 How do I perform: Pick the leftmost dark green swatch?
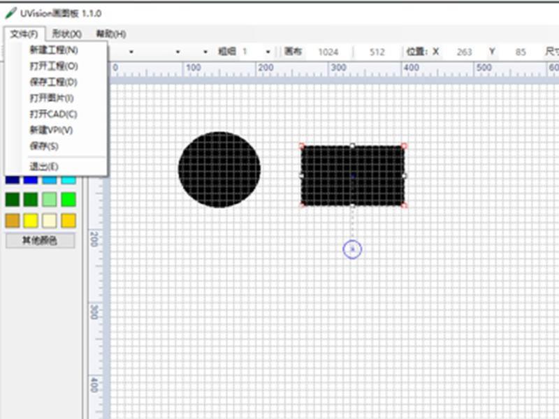click(x=13, y=200)
